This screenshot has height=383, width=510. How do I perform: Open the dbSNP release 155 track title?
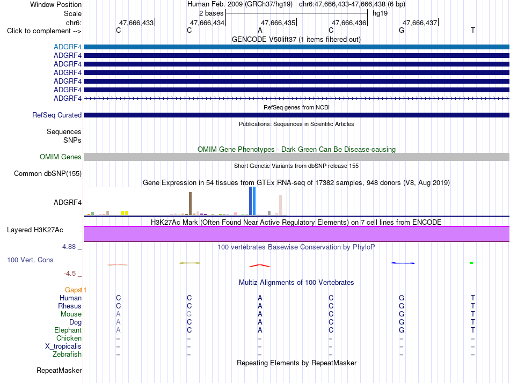point(296,166)
